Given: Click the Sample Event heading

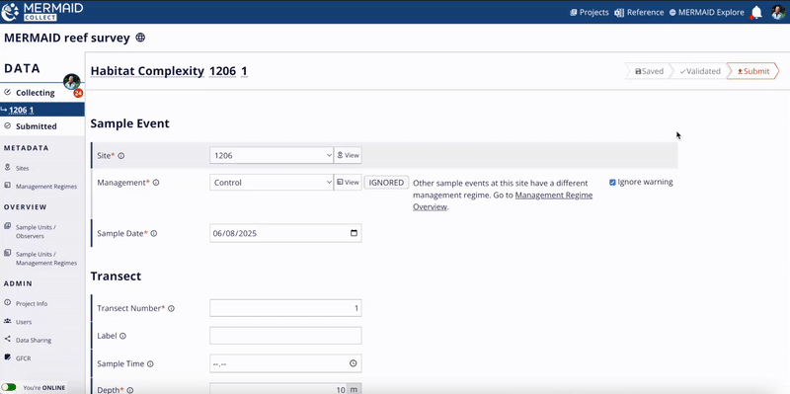Looking at the screenshot, I should pyautogui.click(x=130, y=123).
